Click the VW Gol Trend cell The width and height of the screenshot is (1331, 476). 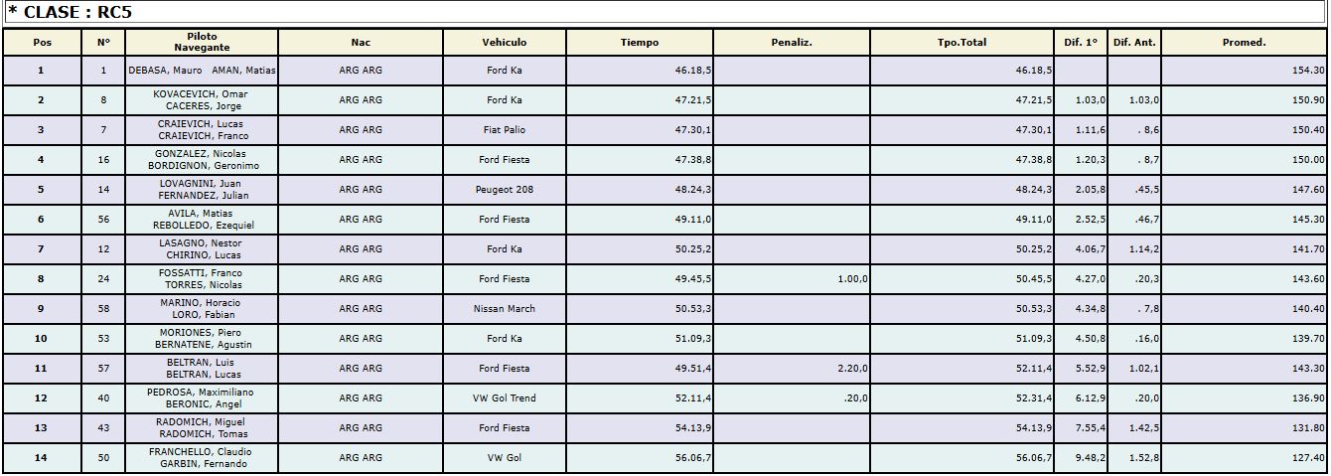(505, 398)
